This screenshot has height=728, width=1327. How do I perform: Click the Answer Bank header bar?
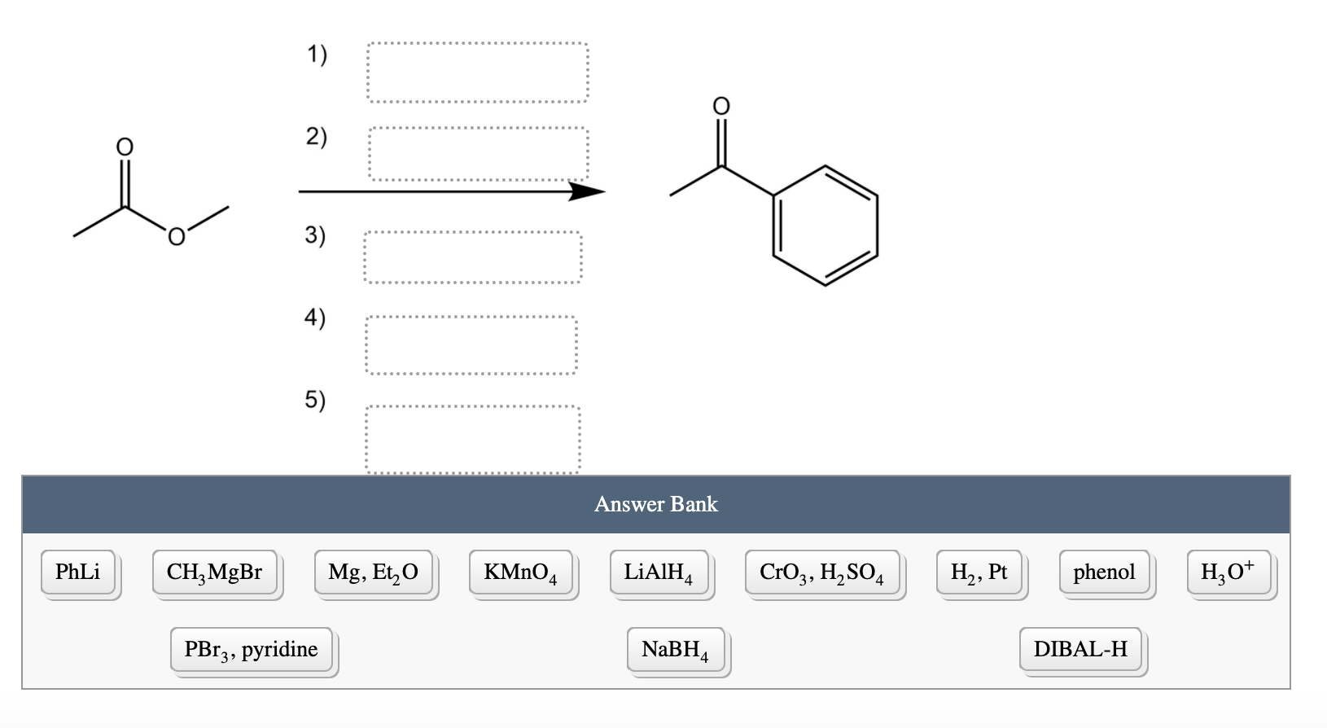point(656,504)
